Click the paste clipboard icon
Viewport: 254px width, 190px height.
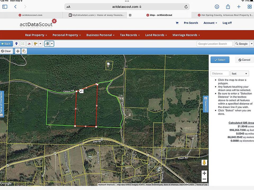pyautogui.click(x=24, y=51)
